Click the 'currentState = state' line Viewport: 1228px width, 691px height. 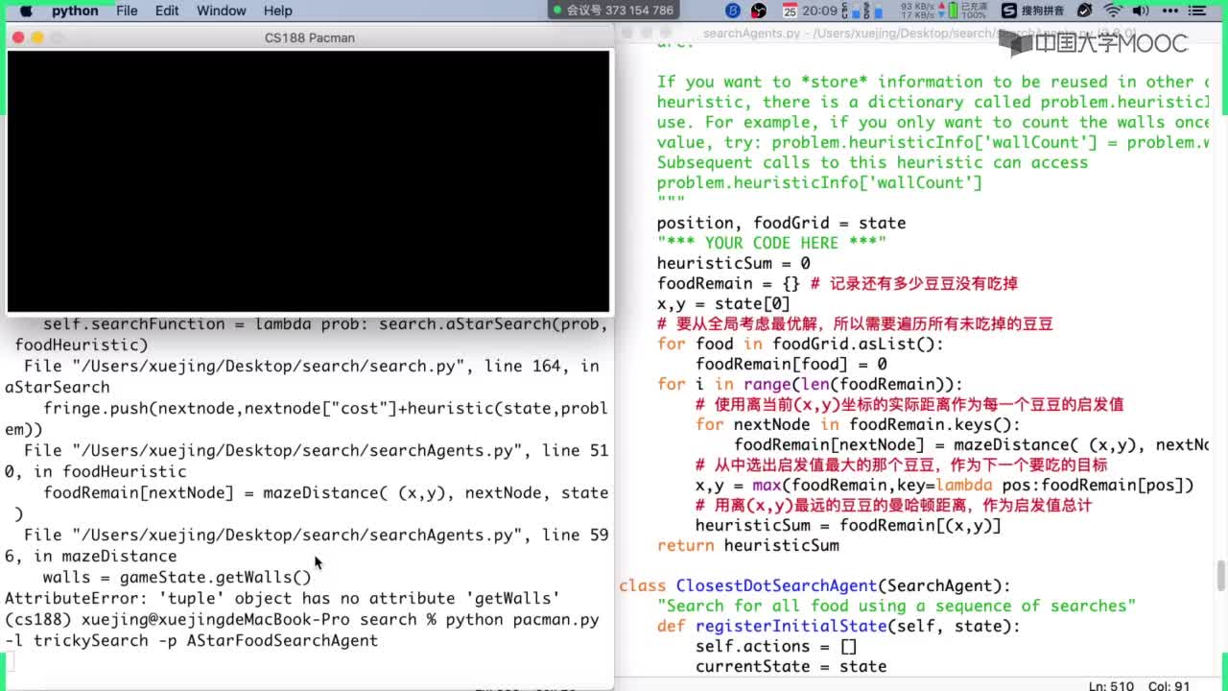click(x=791, y=666)
